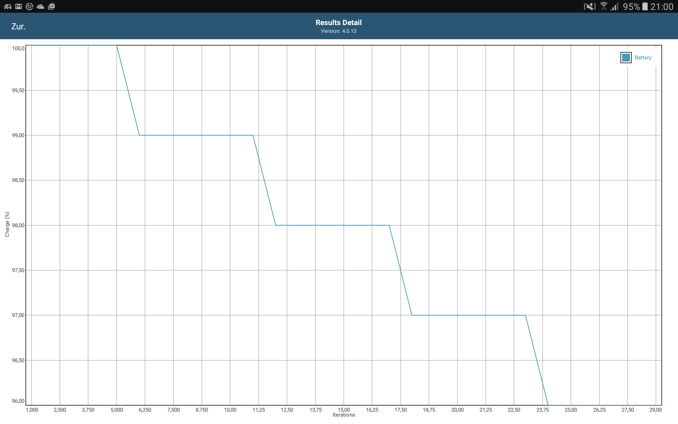Click the 3,750 x-axis label
This screenshot has width=678, height=424.
tap(88, 410)
